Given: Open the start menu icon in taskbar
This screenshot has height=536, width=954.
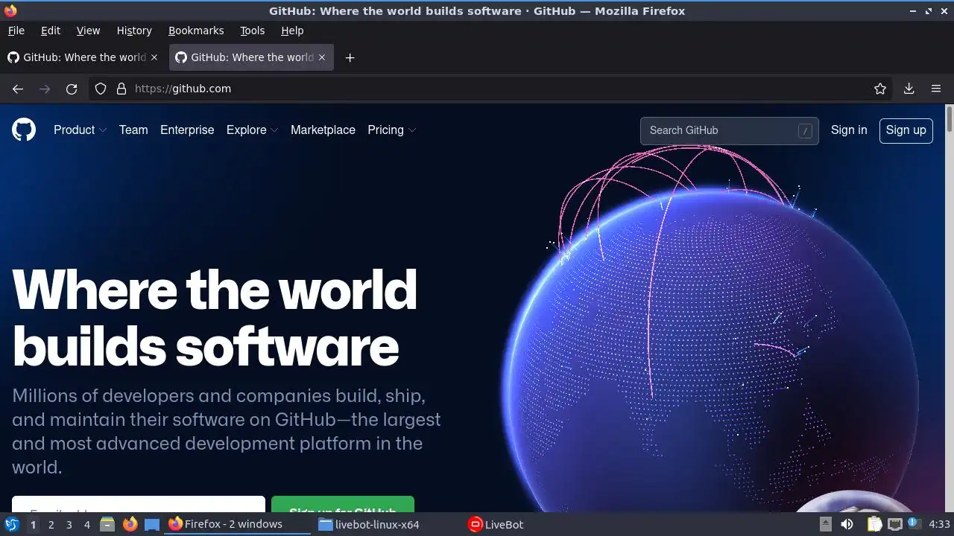Looking at the screenshot, I should [12, 524].
